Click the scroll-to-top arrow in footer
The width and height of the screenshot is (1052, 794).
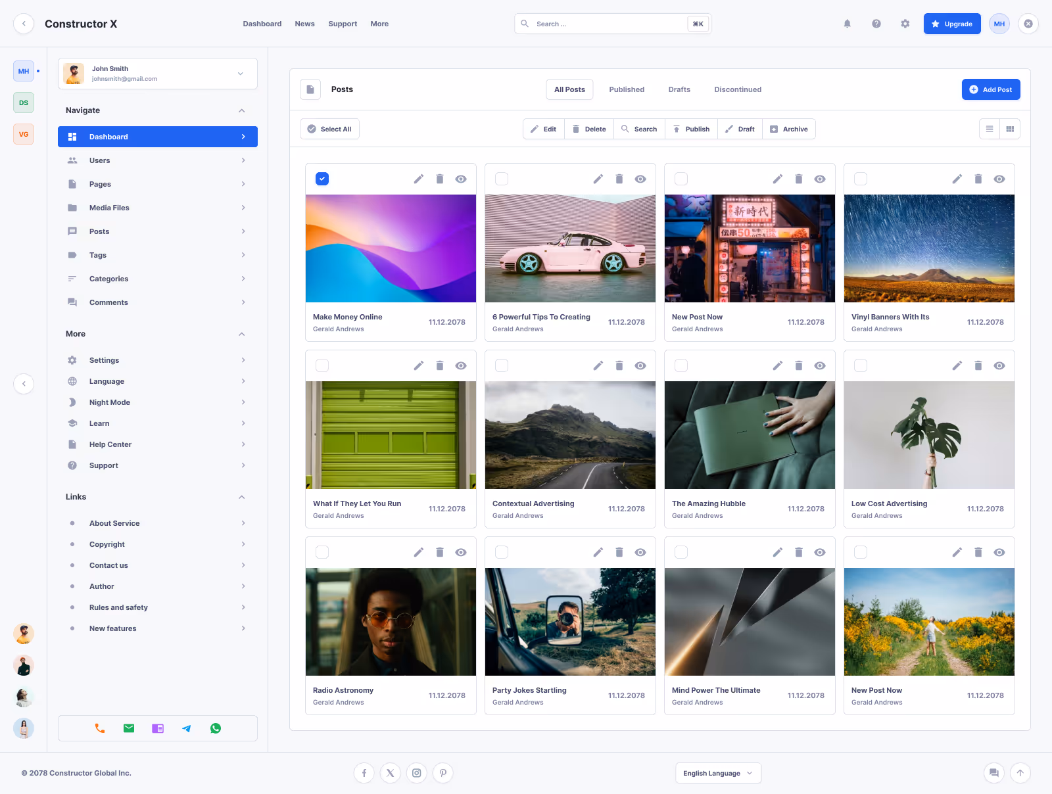[1020, 773]
